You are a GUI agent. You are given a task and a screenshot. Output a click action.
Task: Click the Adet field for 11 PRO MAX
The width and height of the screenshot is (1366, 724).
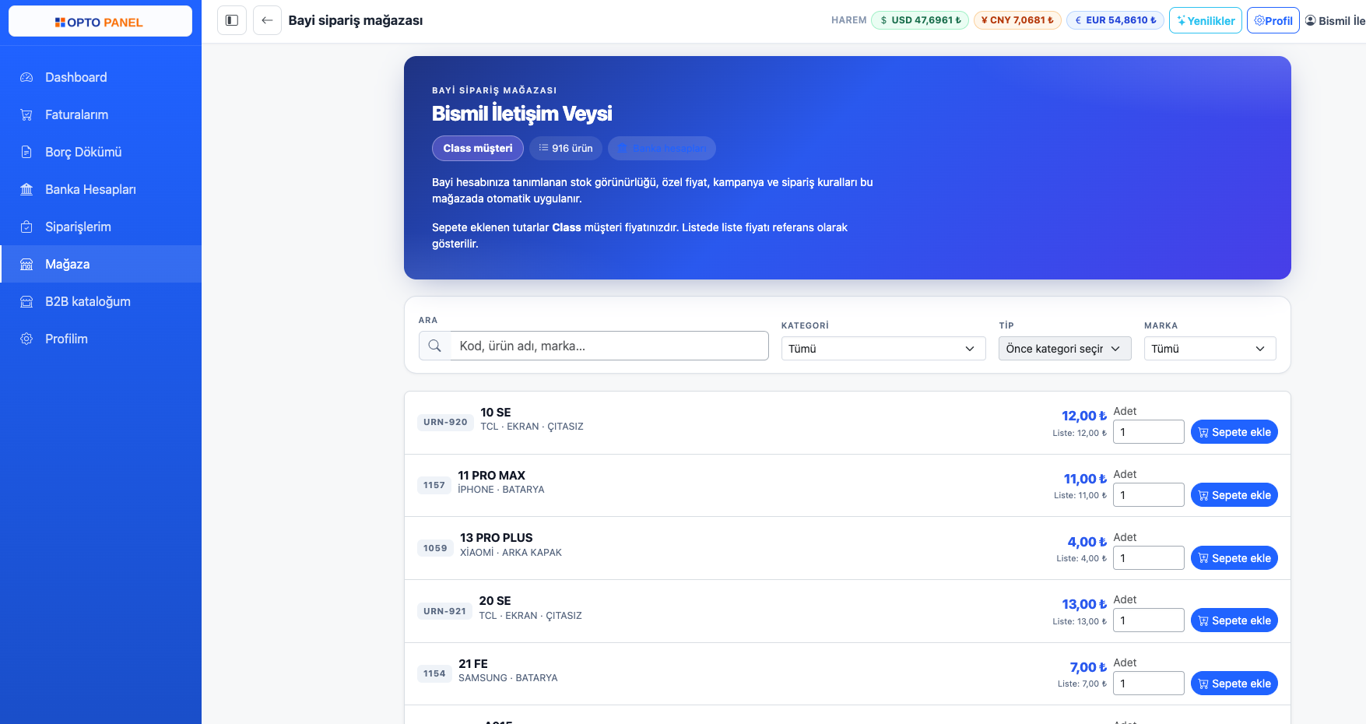1149,495
